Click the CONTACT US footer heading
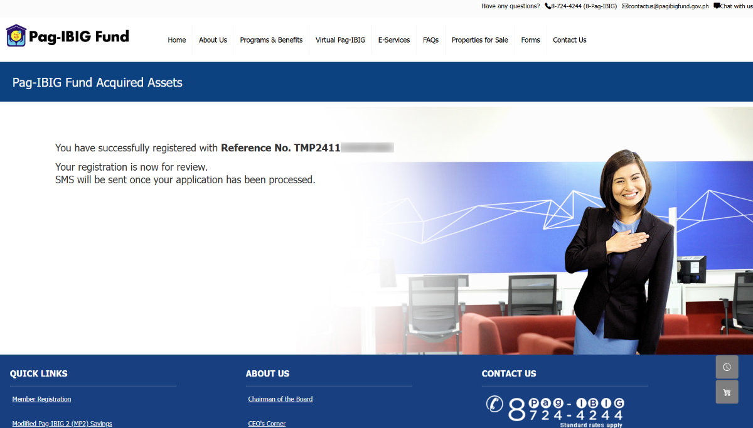The width and height of the screenshot is (753, 428). [509, 373]
